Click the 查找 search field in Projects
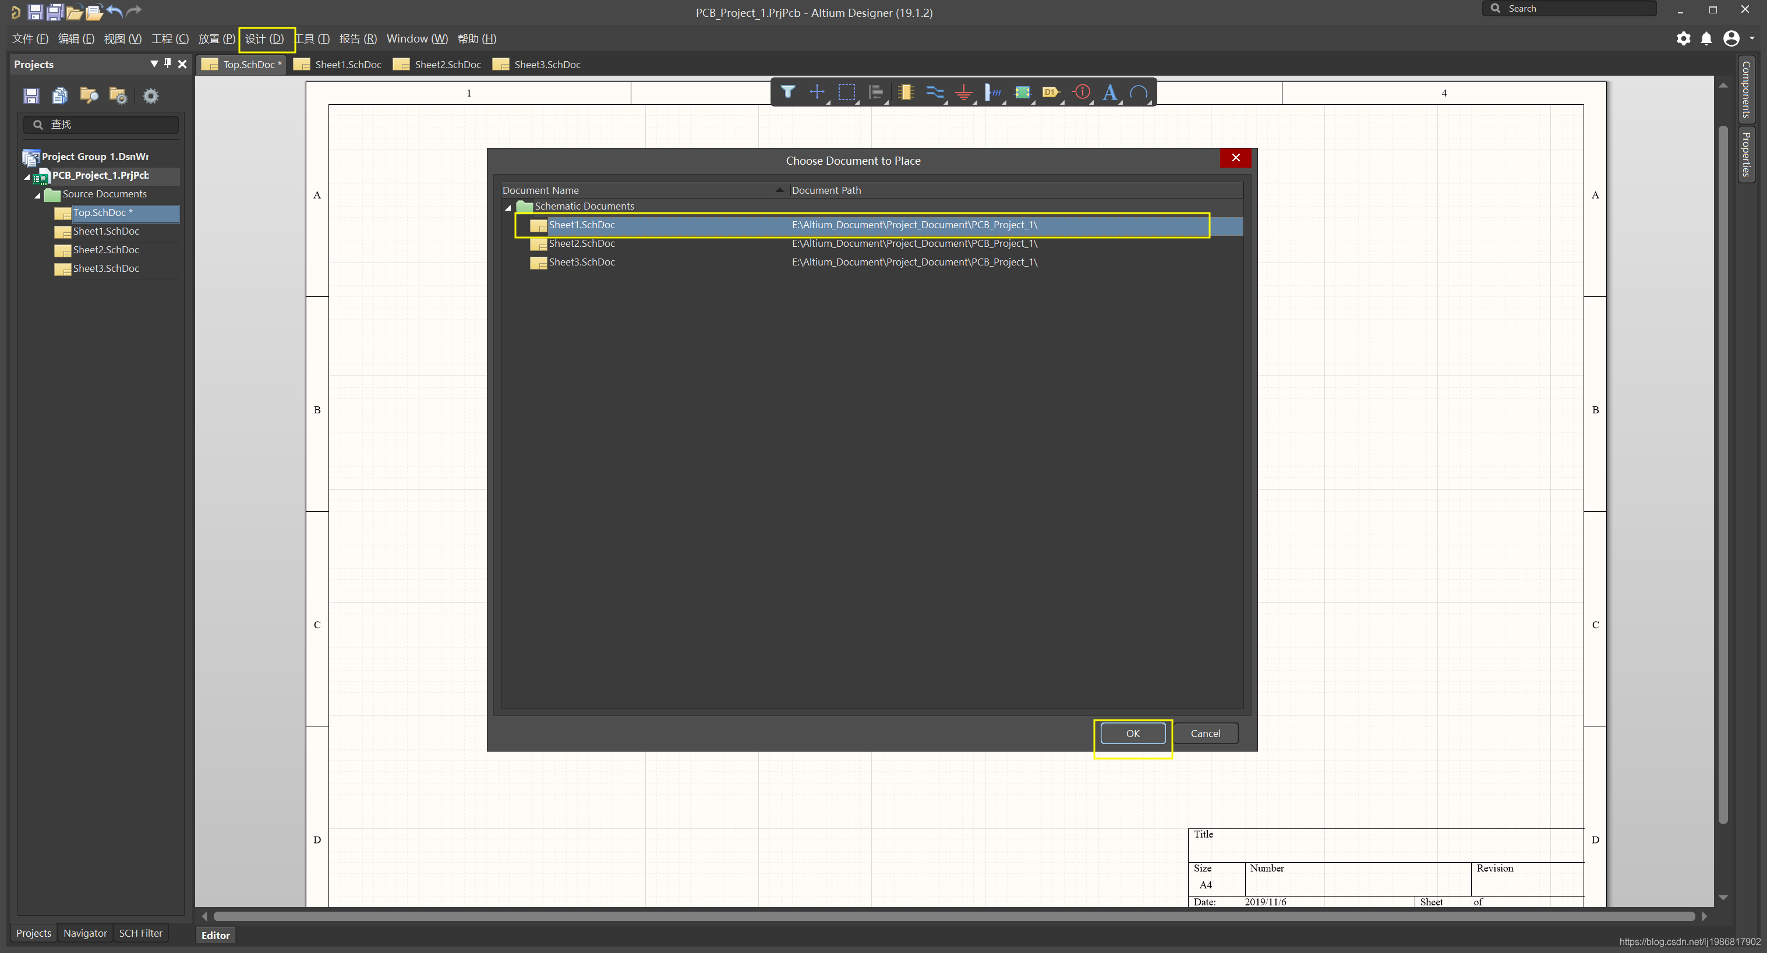Screen dimensions: 1767x953 click(x=109, y=124)
